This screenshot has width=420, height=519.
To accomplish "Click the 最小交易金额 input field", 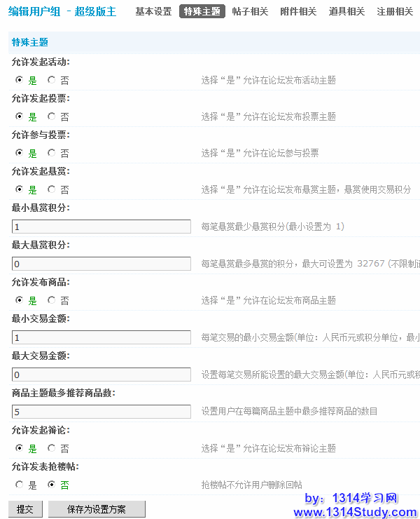I will pos(101,337).
